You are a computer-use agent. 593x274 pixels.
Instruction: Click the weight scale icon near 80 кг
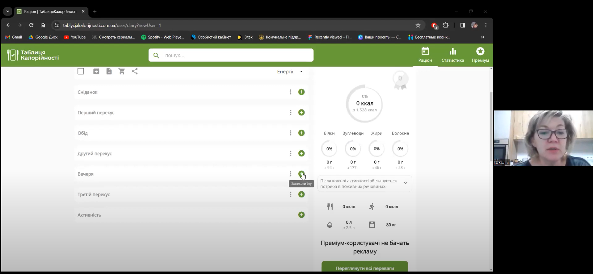(x=372, y=225)
